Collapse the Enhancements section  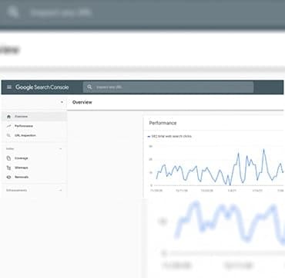click(61, 191)
